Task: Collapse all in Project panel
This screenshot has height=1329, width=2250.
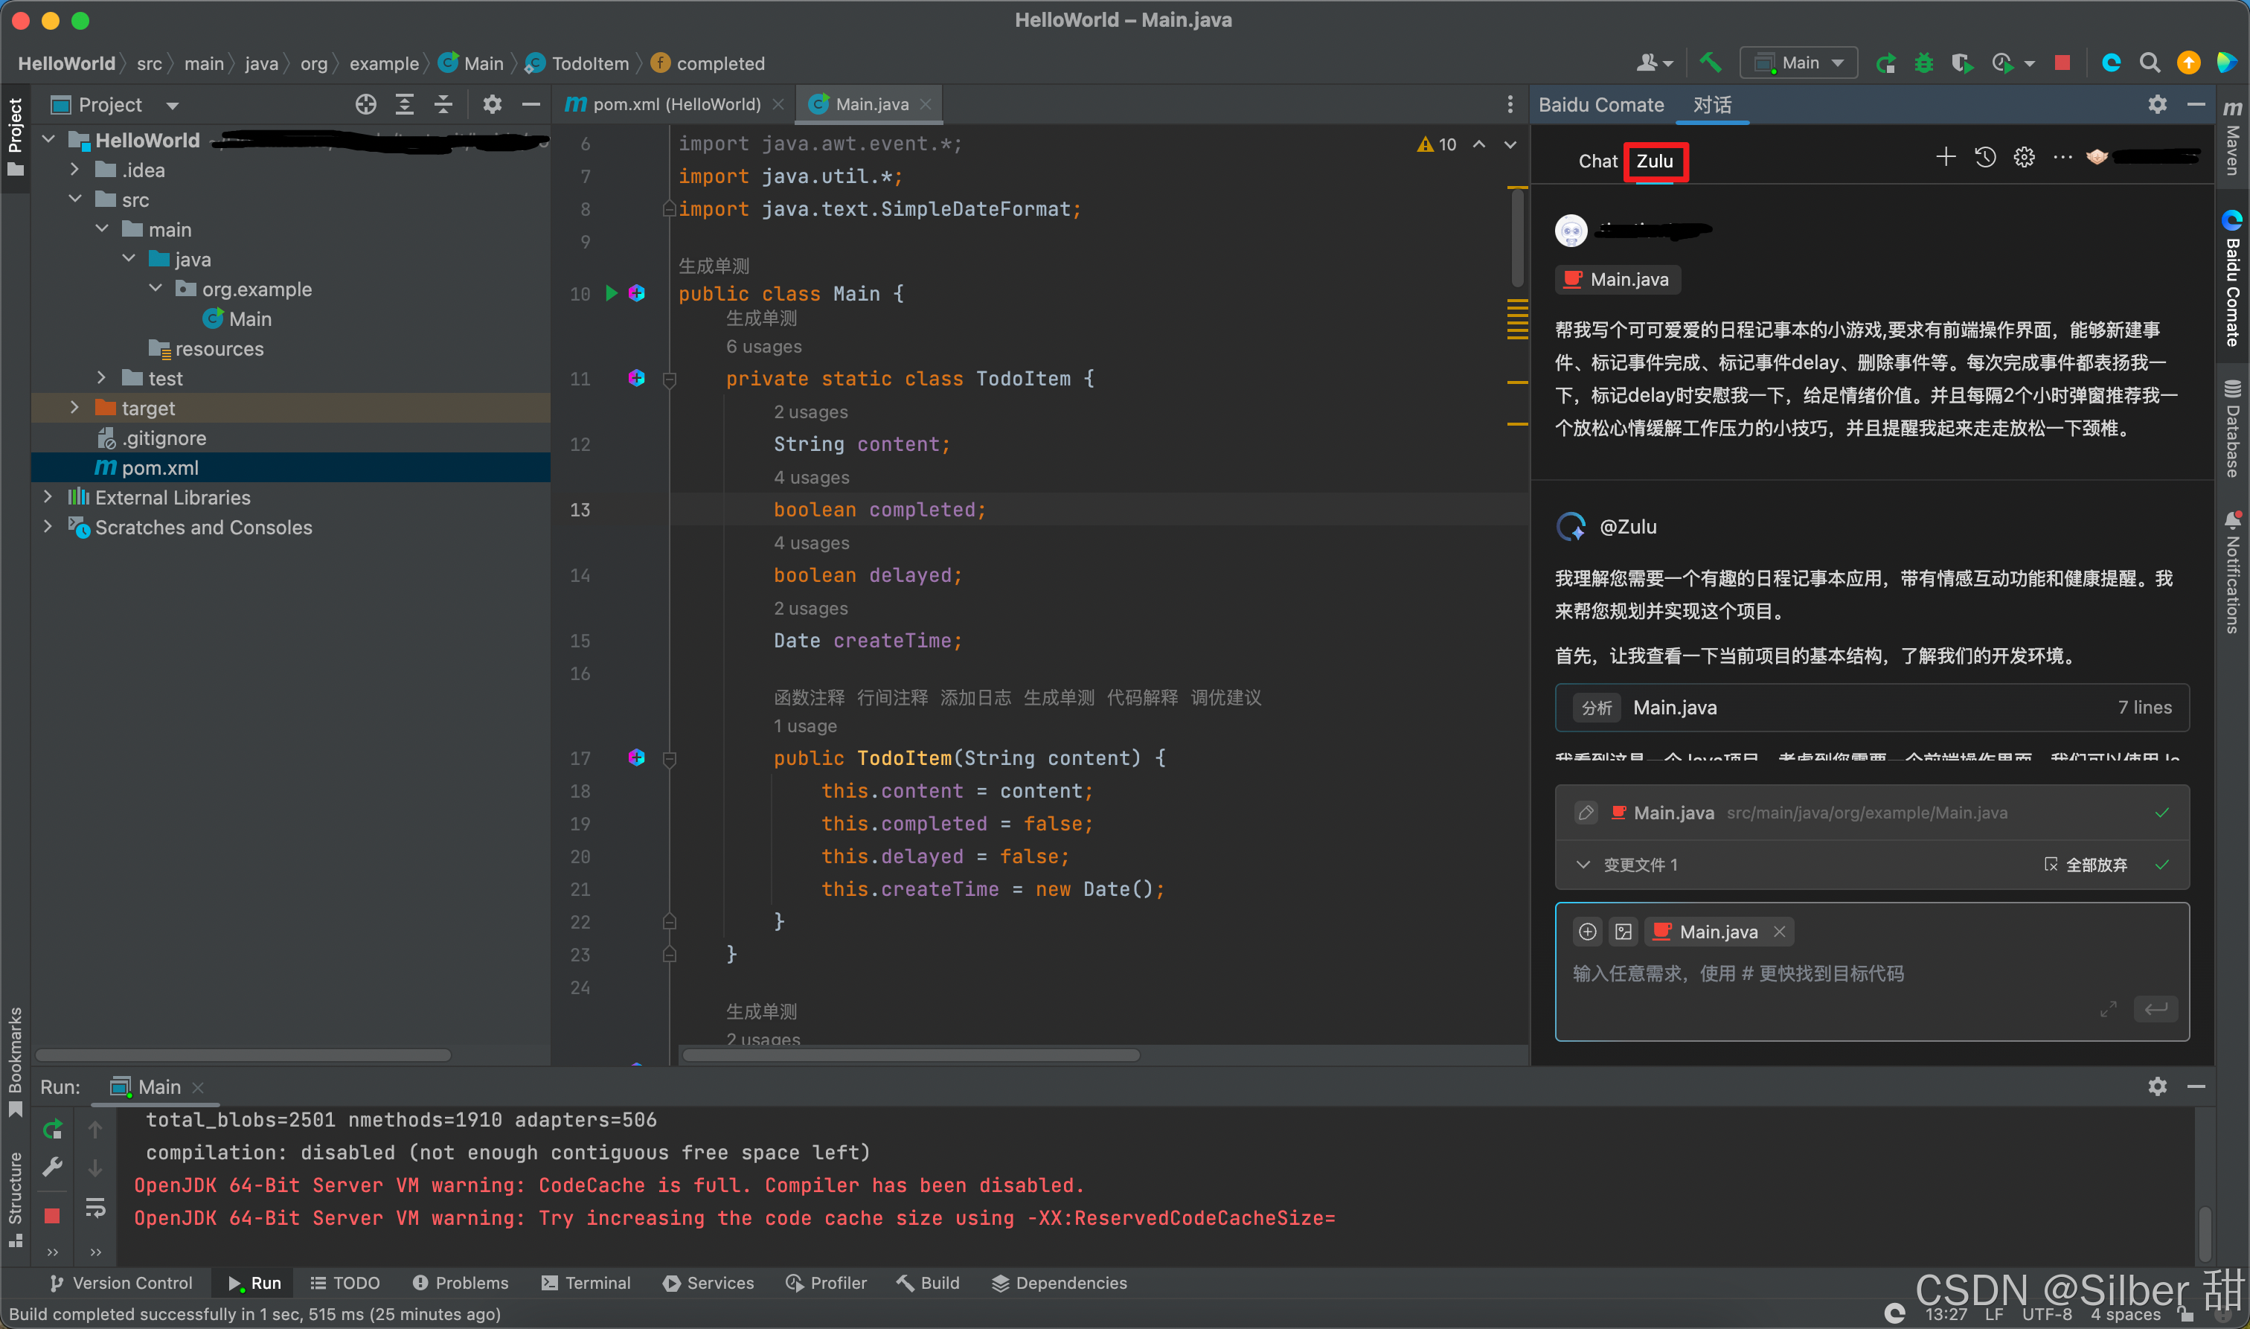Action: (x=443, y=105)
